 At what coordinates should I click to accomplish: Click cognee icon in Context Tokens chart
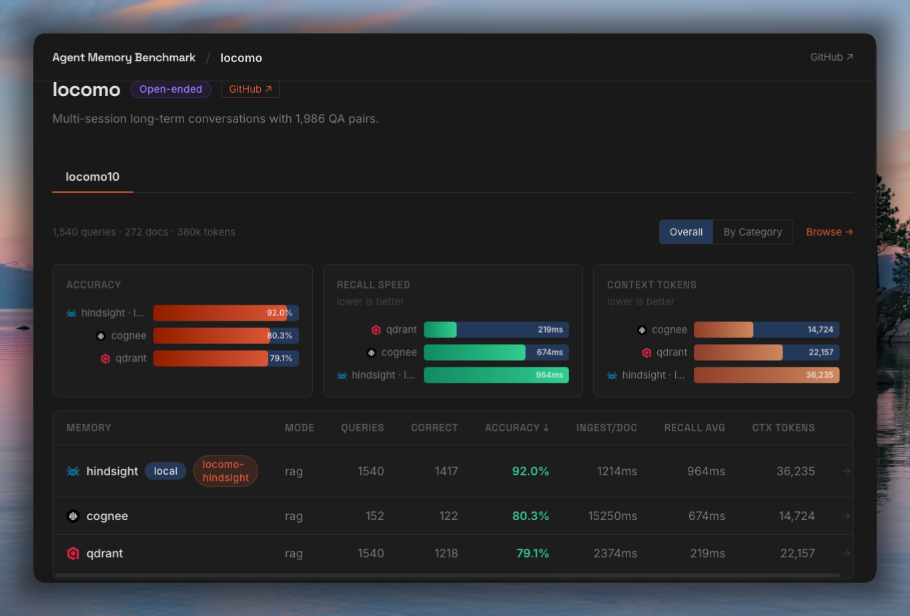642,330
